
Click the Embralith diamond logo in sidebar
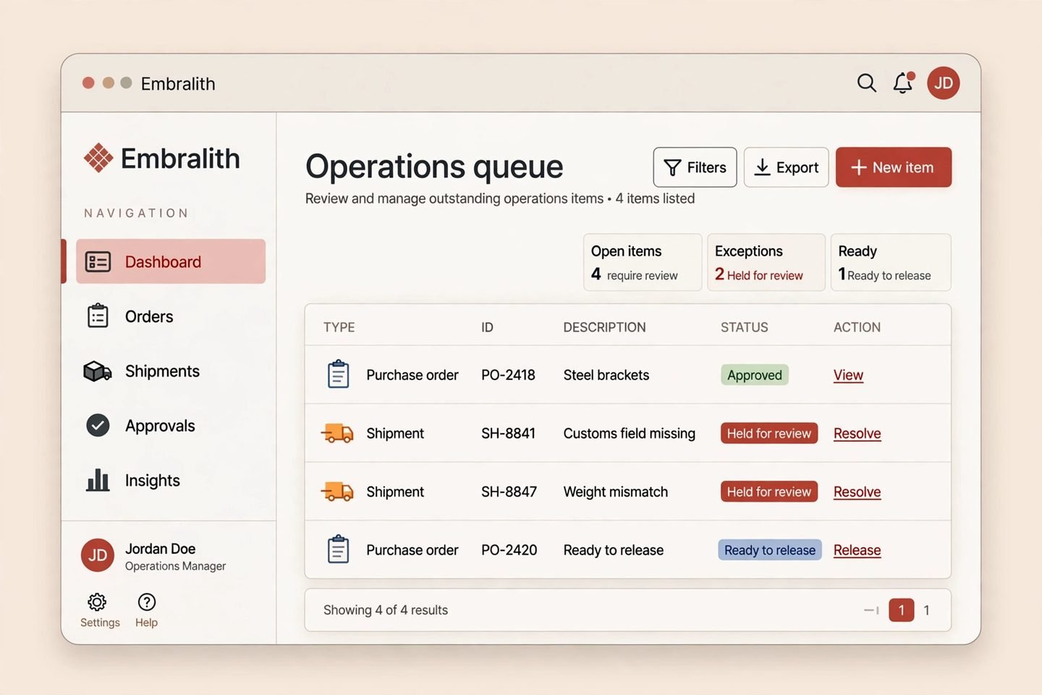pos(98,158)
